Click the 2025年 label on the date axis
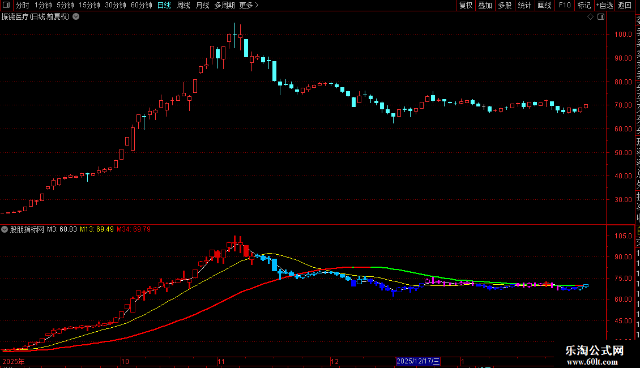Screen dimensions: 640x368 point(14,361)
